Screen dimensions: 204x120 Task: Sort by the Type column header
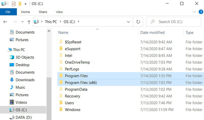coord(189,32)
